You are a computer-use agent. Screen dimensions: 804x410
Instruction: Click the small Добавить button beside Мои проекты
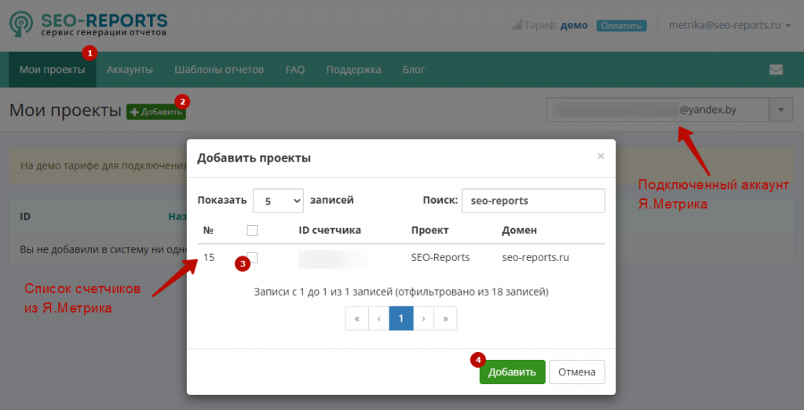coord(156,111)
